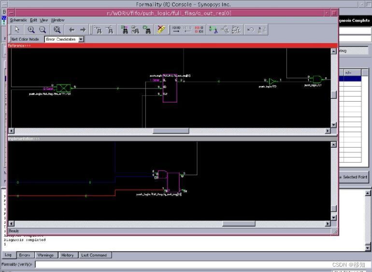Click schematic window title bar menu button
The width and height of the screenshot is (372, 272).
tap(12, 13)
